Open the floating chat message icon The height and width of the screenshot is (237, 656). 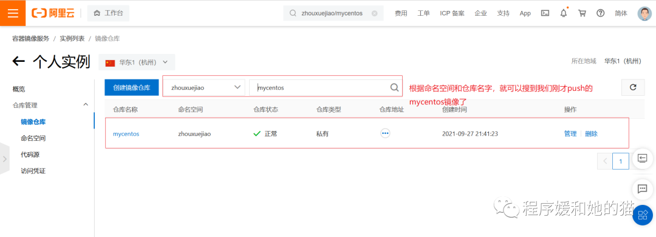click(643, 189)
